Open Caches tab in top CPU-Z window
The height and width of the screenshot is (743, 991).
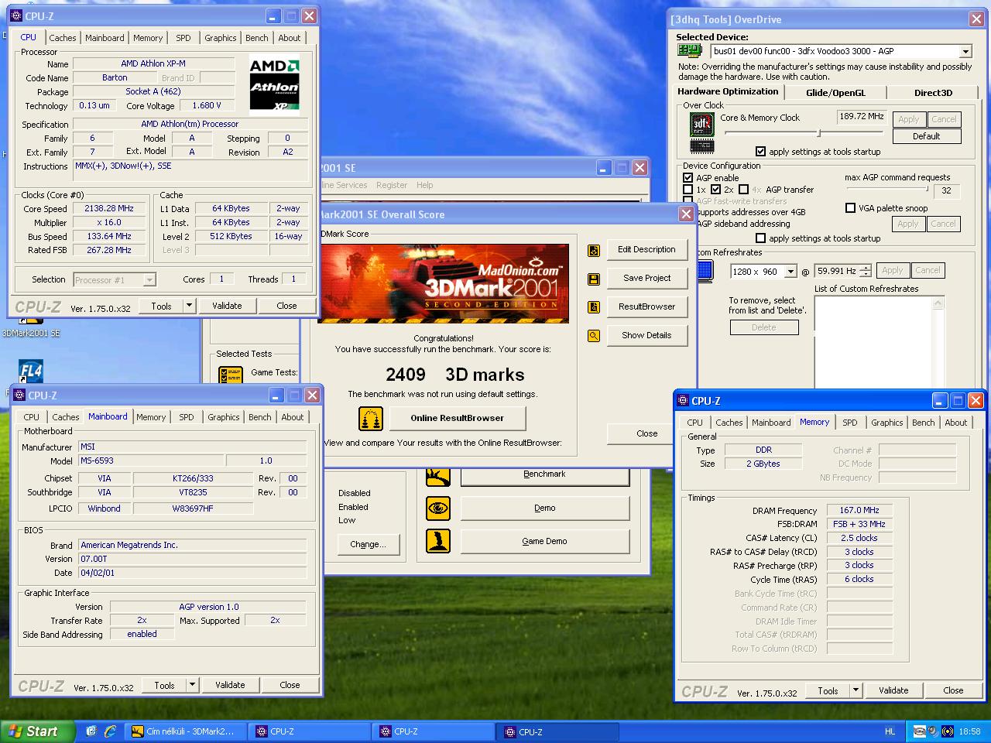coord(63,38)
